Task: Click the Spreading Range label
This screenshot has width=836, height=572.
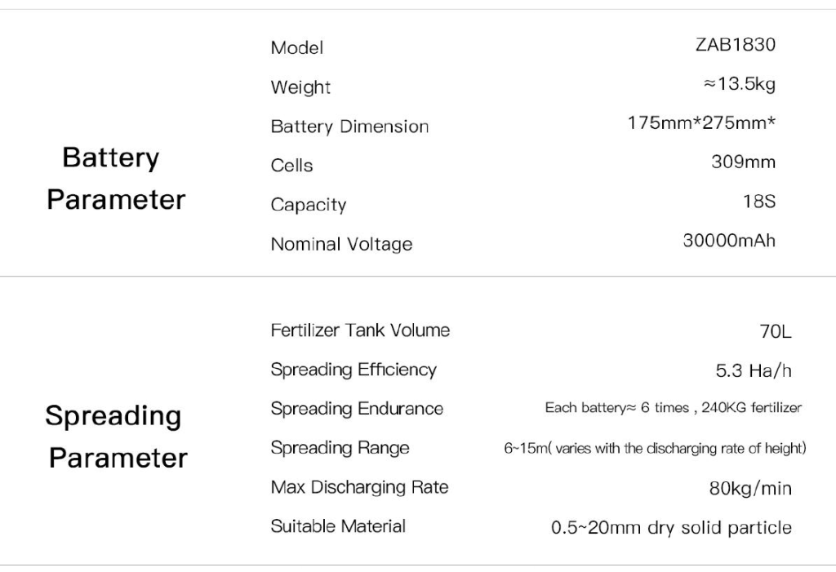Action: 340,448
